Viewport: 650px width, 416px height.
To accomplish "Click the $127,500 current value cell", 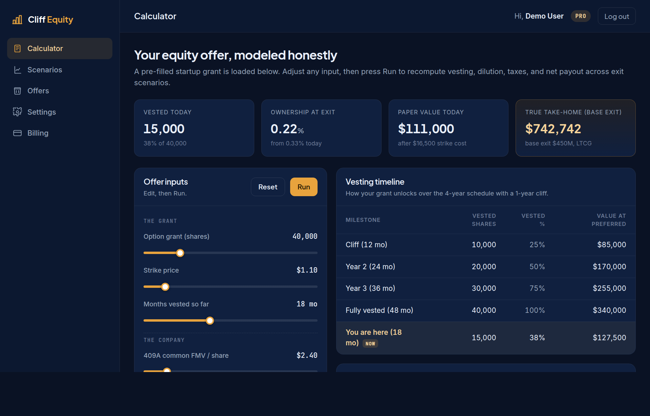I will [x=609, y=338].
